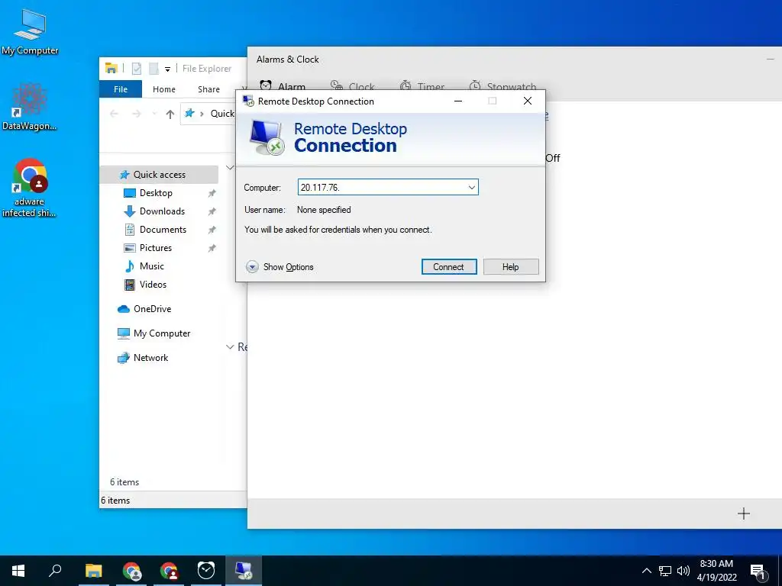Open first Chrome profile icon on taskbar
This screenshot has width=782, height=586.
coord(131,571)
